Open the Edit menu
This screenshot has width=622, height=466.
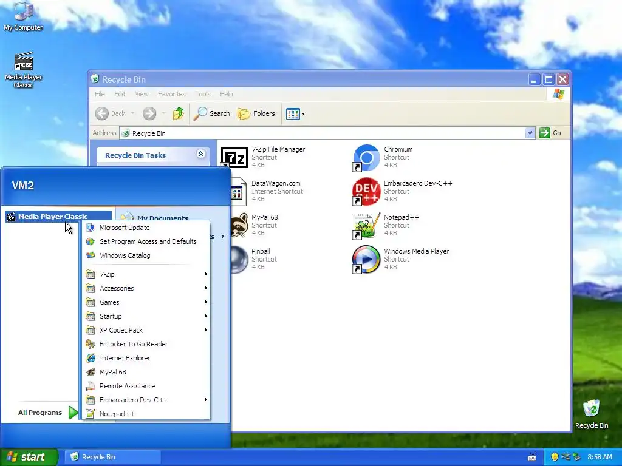[x=120, y=94]
